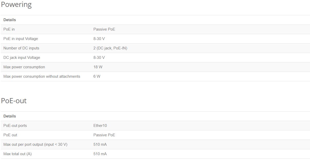Click the 'Passive PoE' value for PoE in
Viewport: 310px width, 160px height.
tap(104, 29)
